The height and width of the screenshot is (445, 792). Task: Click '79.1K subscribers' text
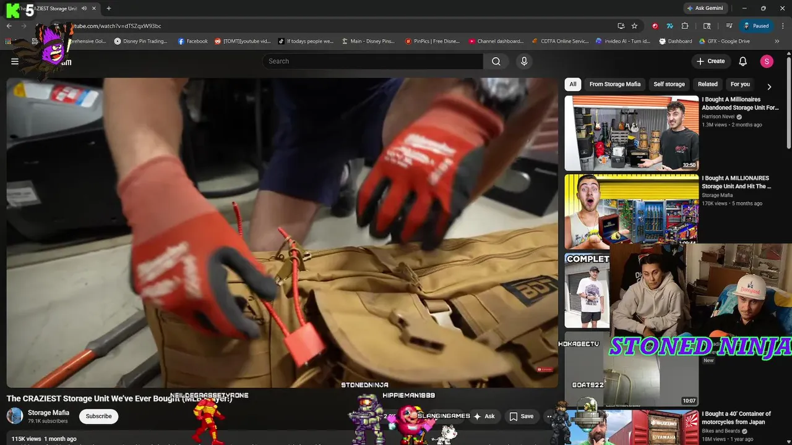48,421
